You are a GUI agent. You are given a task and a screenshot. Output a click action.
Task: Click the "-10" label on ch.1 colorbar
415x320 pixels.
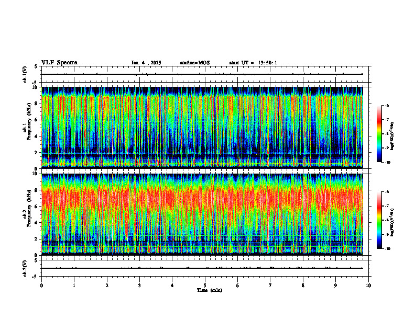tap(388, 163)
